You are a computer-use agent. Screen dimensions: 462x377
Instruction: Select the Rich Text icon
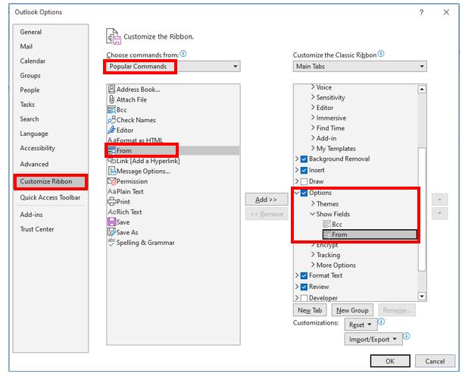click(111, 212)
